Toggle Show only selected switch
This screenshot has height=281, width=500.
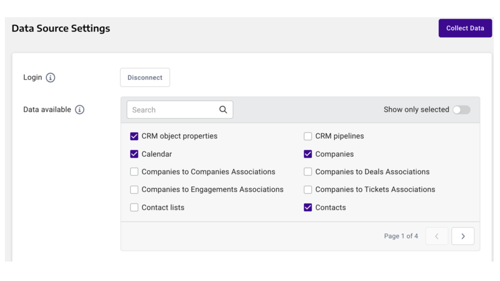tap(461, 110)
